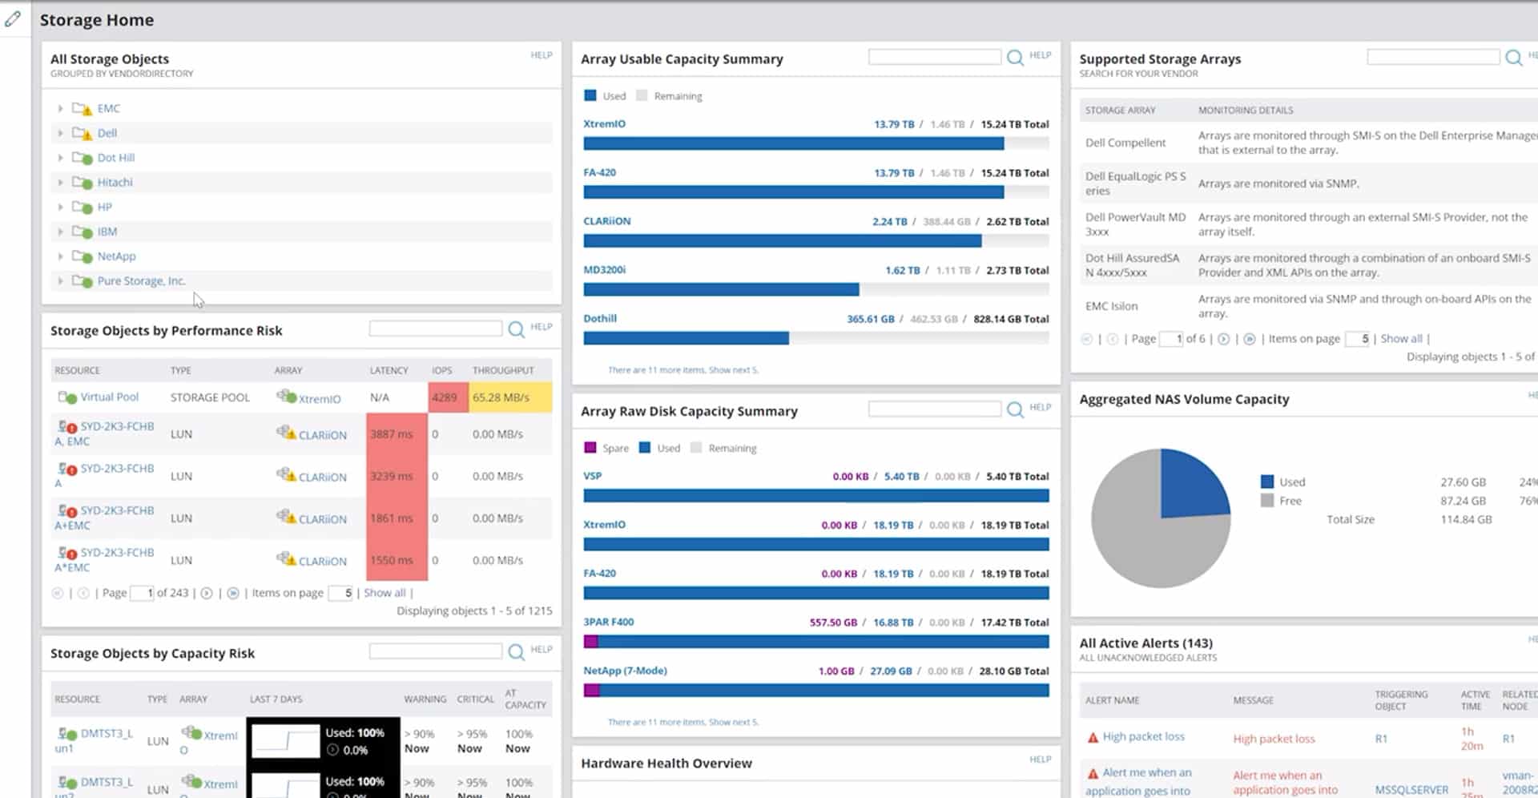Click the Dot Hill folder status icon

(x=82, y=159)
